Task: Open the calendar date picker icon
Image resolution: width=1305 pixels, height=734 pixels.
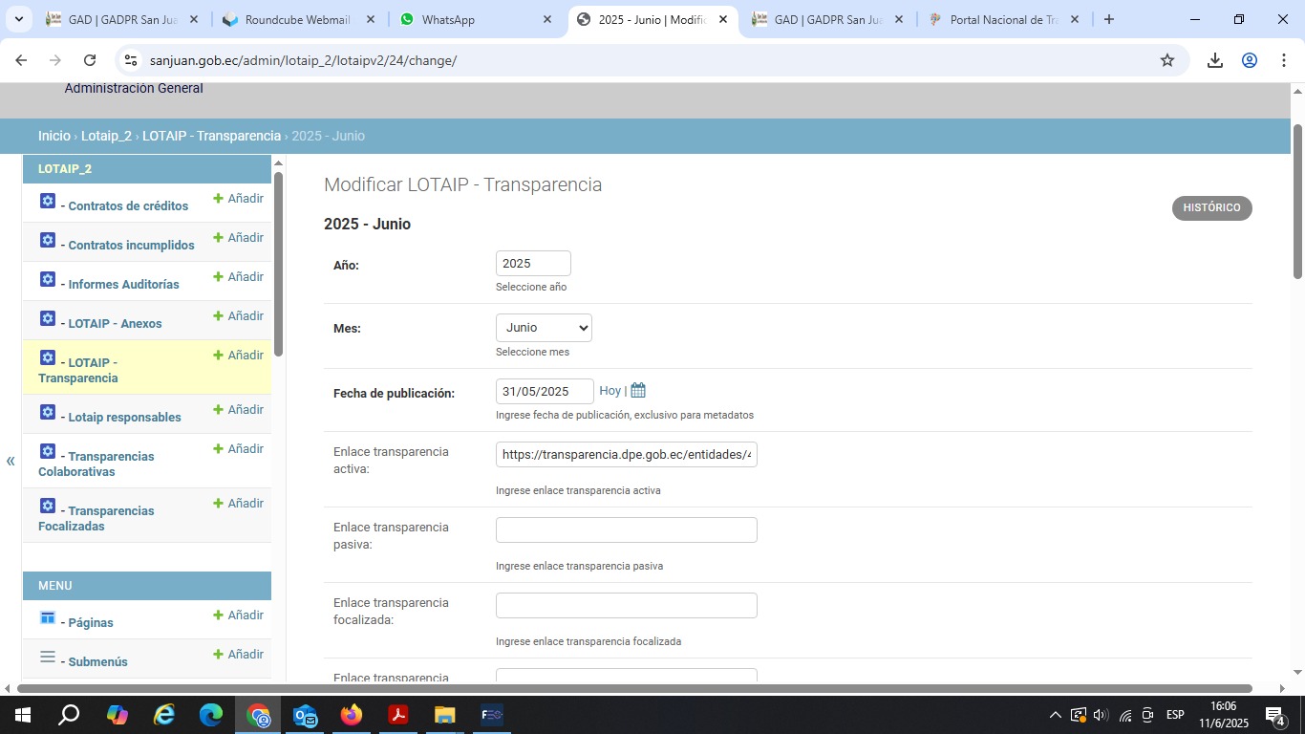Action: 638,391
